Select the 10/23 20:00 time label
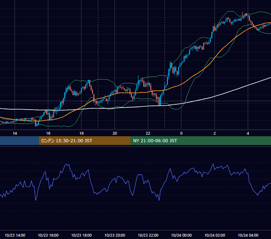The height and width of the screenshot is (239, 271). tap(115, 235)
